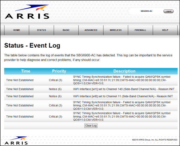Open the HELP menu
Viewport: 180px width, 146px height.
pos(165,30)
